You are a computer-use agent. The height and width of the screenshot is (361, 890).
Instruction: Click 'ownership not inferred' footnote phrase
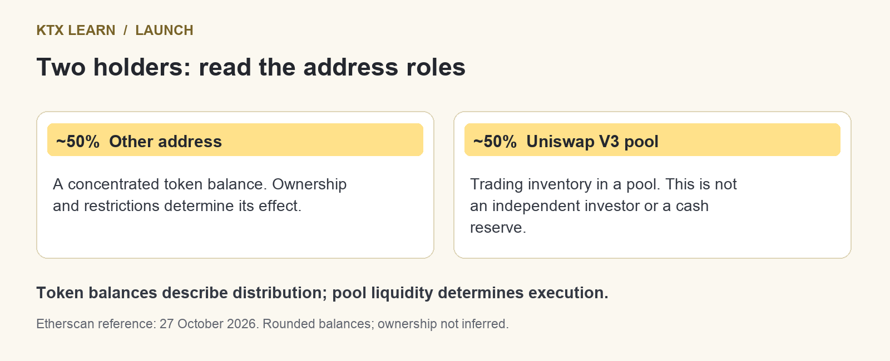(443, 324)
